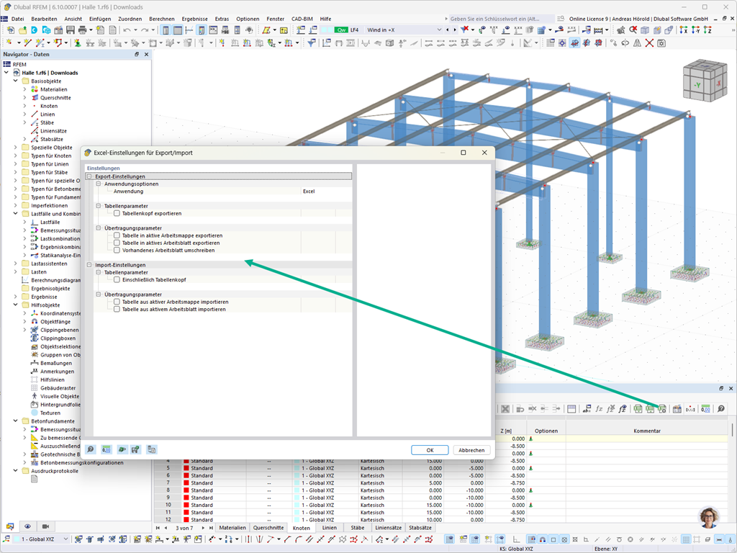Go to next table via arrow beside 3 von 7

tap(203, 528)
